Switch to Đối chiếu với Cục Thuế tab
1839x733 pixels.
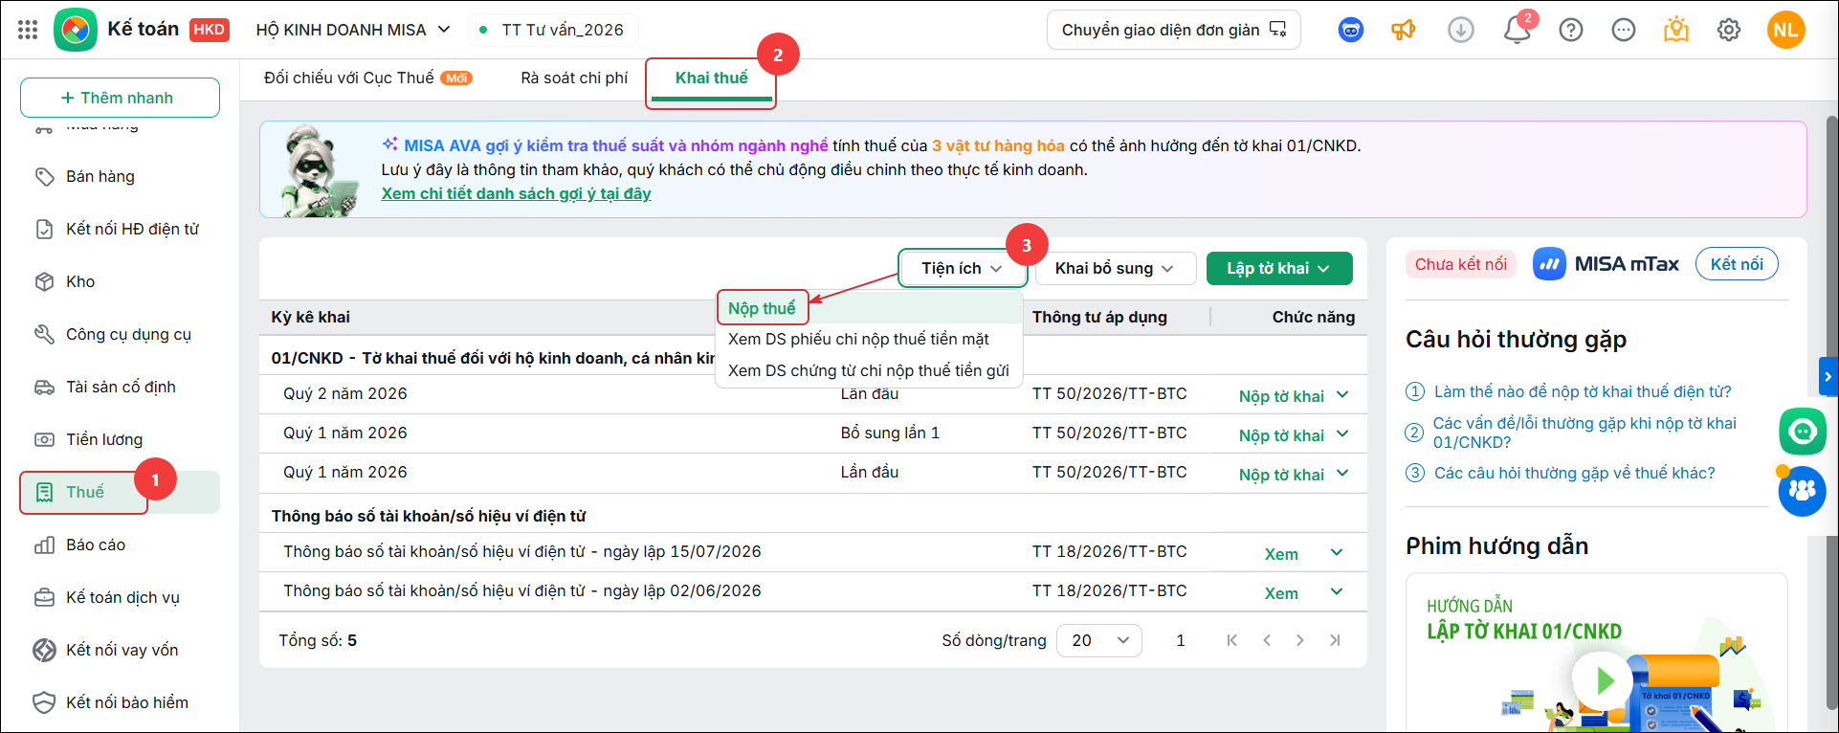[368, 78]
